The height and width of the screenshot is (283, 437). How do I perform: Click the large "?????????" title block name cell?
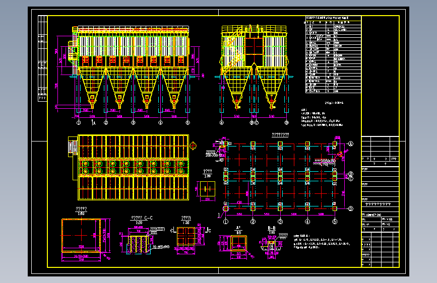(x=380, y=204)
